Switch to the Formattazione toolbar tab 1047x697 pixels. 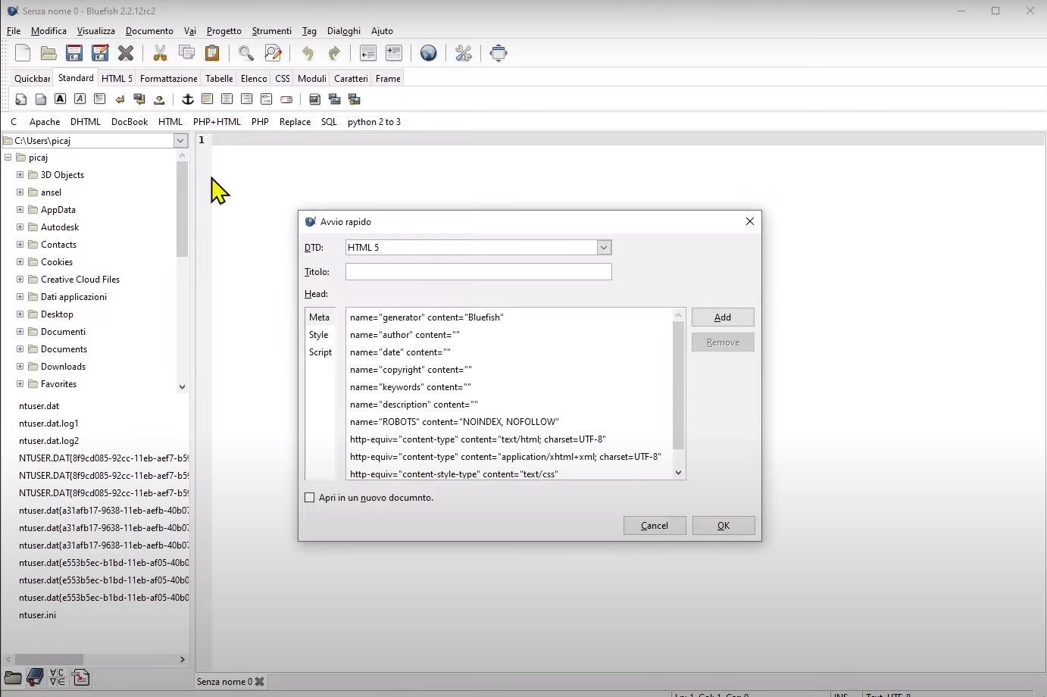[168, 79]
